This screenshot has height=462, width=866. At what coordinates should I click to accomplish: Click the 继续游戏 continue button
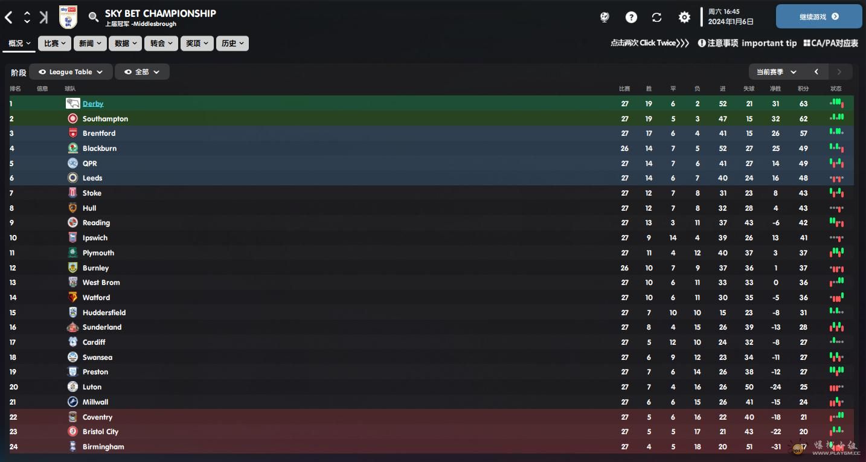point(819,17)
